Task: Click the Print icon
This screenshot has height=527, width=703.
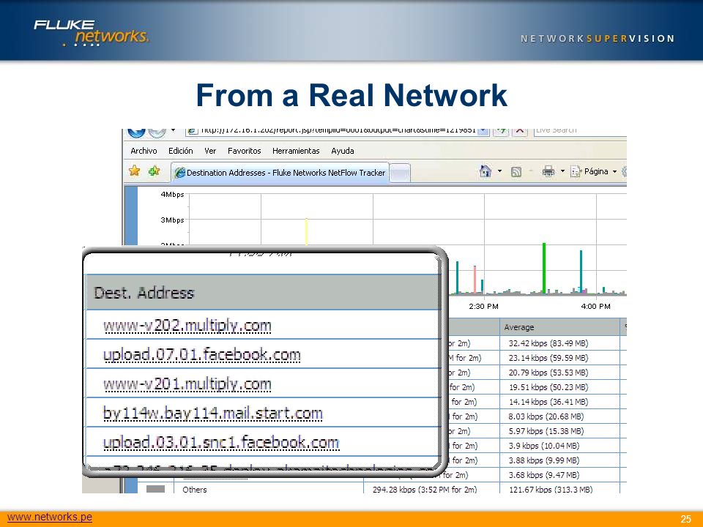Action: click(548, 171)
